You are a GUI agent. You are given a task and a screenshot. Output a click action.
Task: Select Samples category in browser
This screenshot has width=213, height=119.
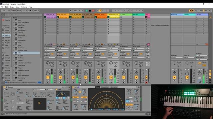pos(6,48)
